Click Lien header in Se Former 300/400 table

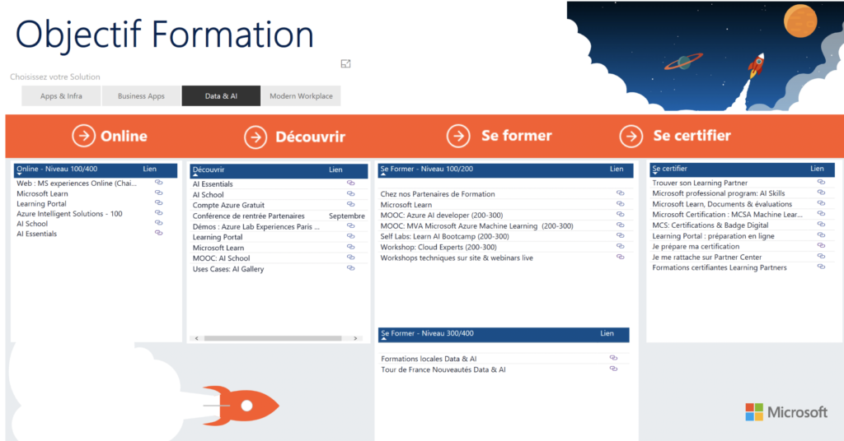pyautogui.click(x=607, y=333)
